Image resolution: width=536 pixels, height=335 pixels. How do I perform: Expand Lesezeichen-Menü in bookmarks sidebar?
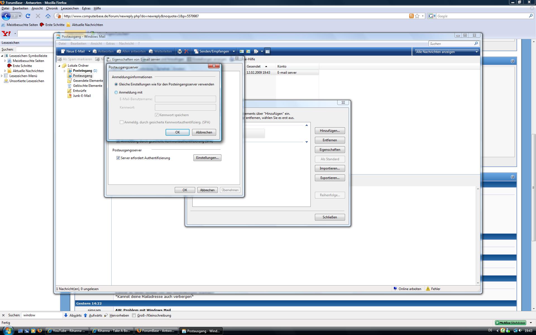point(2,76)
